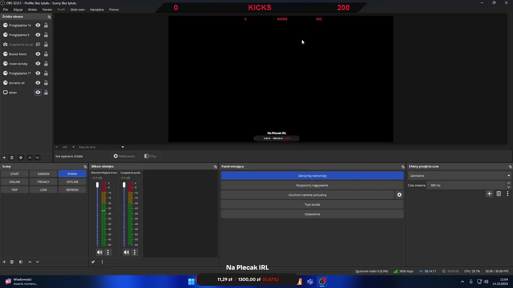Unlock the Przeglądarka 17 source

click(46, 73)
